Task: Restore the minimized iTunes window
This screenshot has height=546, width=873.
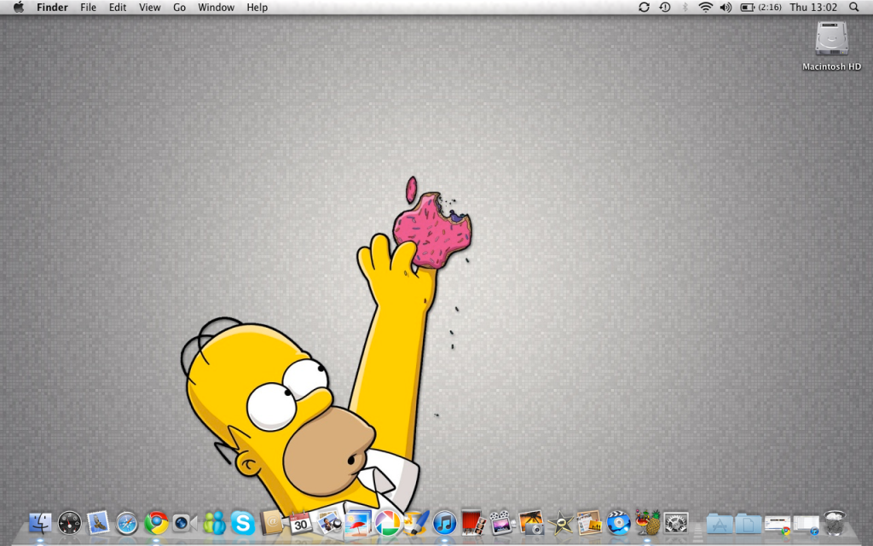Action: click(x=807, y=525)
